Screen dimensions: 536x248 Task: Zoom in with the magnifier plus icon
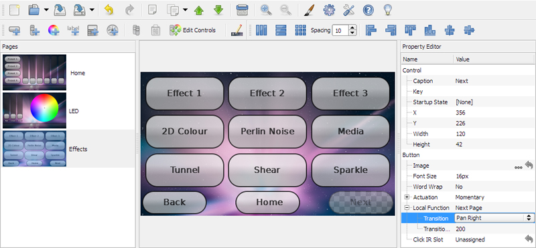265,10
